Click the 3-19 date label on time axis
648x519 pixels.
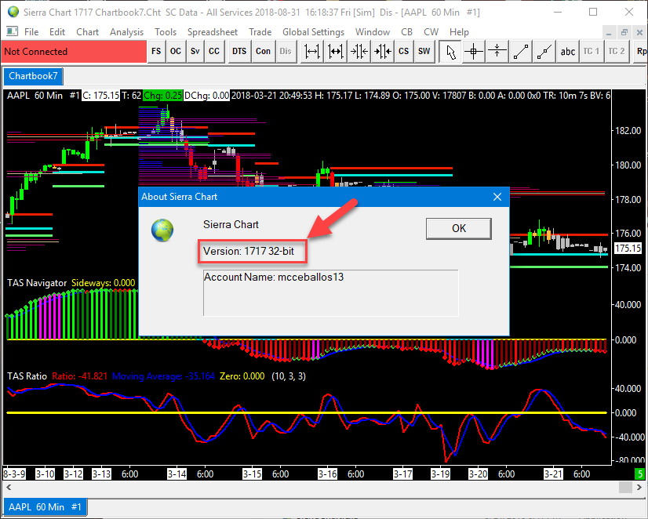tap(441, 474)
